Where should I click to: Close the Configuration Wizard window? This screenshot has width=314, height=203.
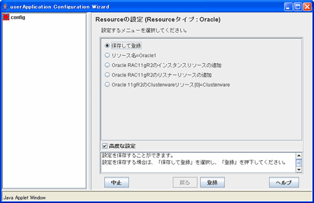tap(307, 7)
